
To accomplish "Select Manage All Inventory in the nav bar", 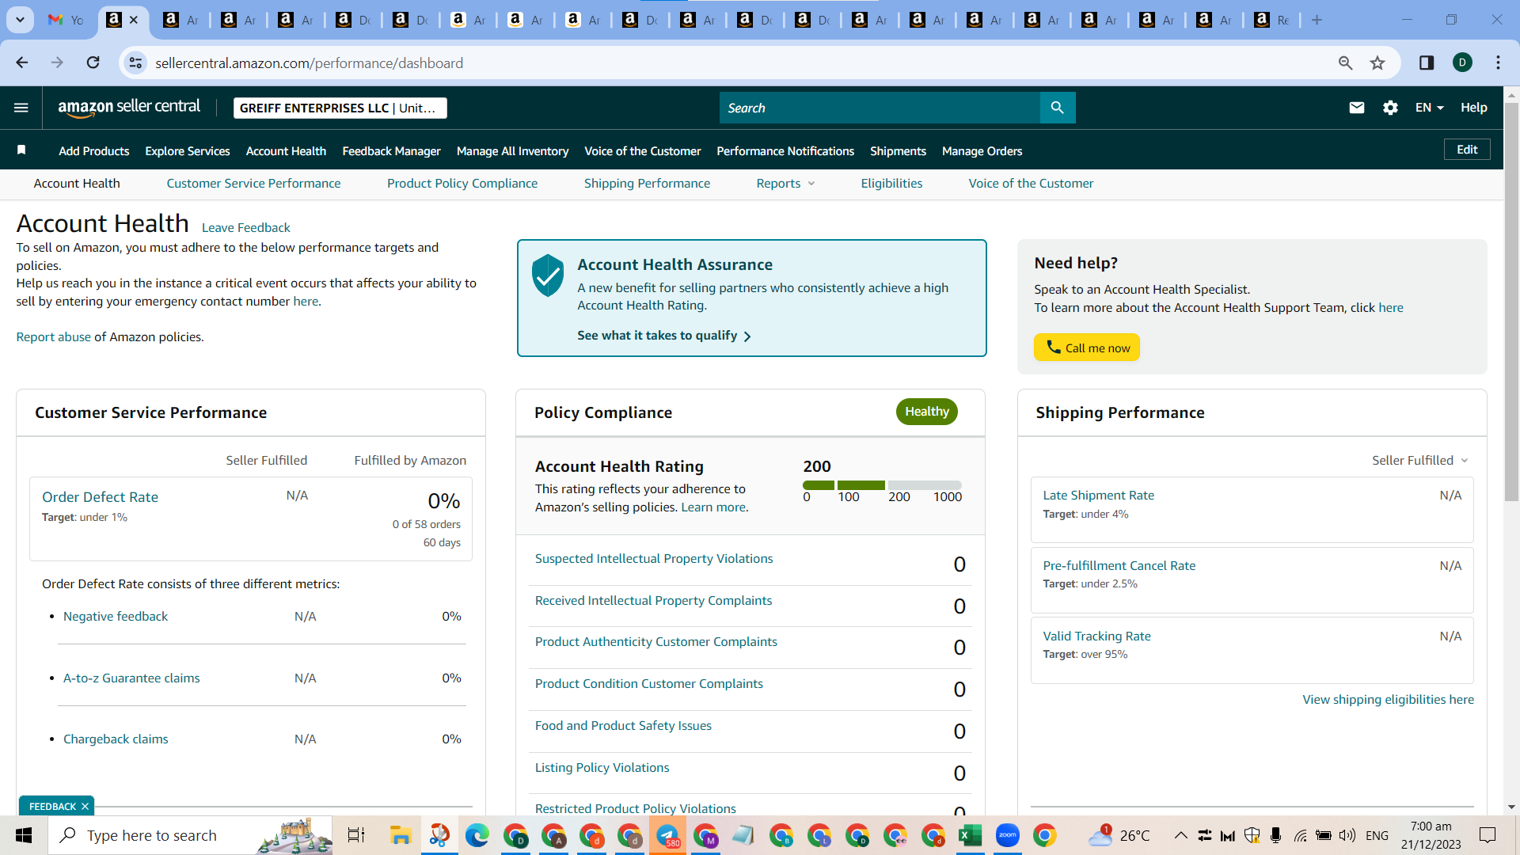I will 512,151.
